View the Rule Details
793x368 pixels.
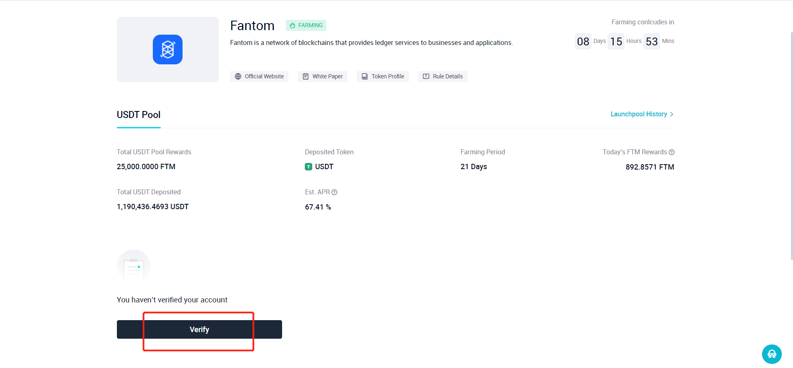coord(443,76)
